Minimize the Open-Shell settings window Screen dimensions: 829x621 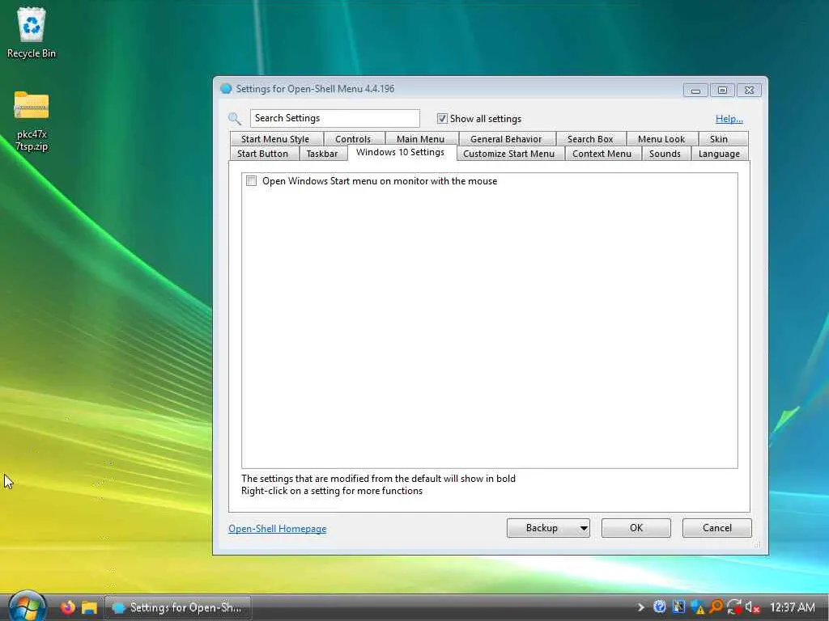point(695,91)
